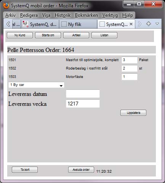Viewport: 165px width, 183px height.
Task: Click the Uppdatera button
Action: pyautogui.click(x=133, y=113)
